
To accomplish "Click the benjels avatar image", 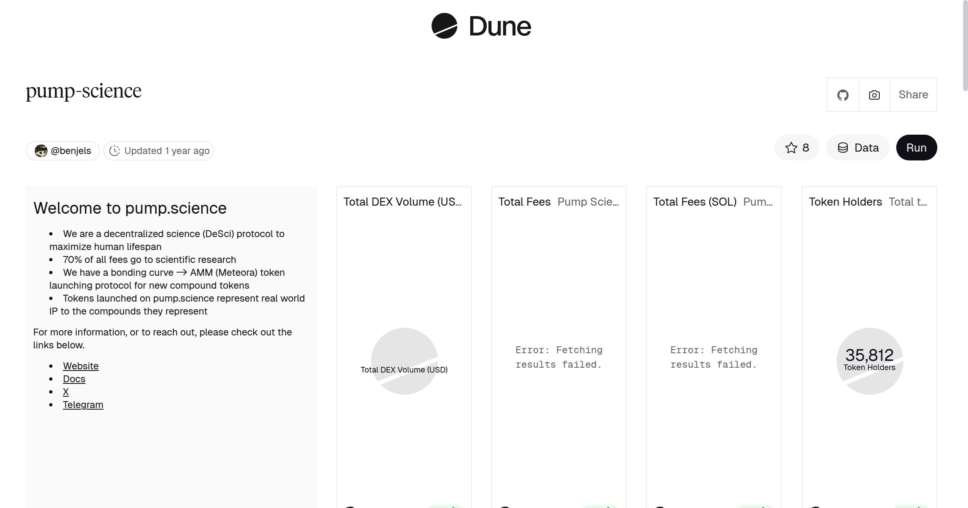I will (x=41, y=151).
